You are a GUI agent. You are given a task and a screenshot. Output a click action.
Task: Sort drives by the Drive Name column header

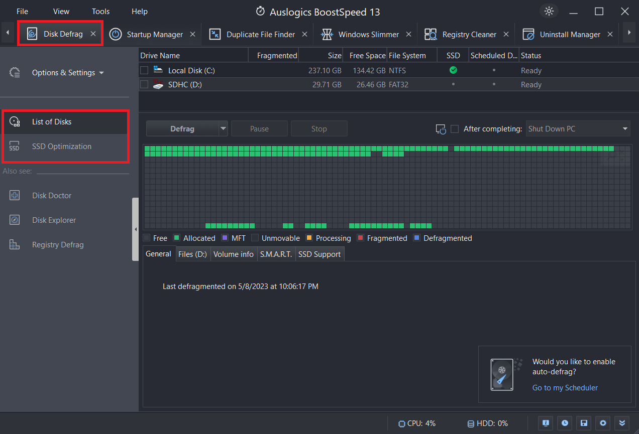point(193,55)
